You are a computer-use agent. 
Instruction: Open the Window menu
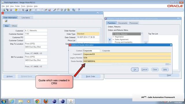click(29, 6)
